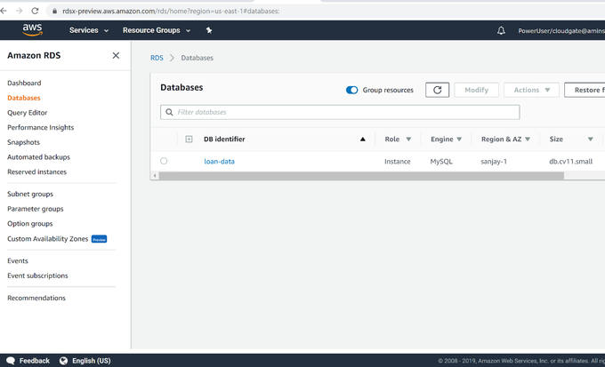The width and height of the screenshot is (605, 367).
Task: Click the browser URL address bar
Action: point(324,12)
